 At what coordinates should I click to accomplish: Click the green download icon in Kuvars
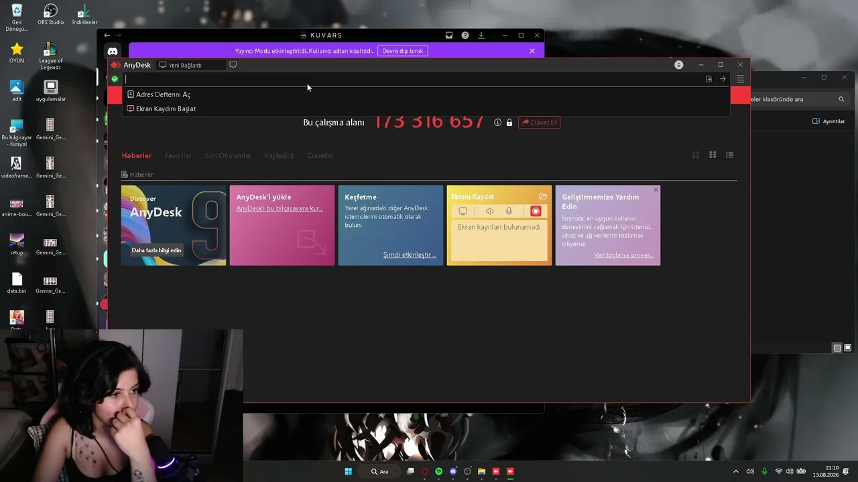pos(481,35)
